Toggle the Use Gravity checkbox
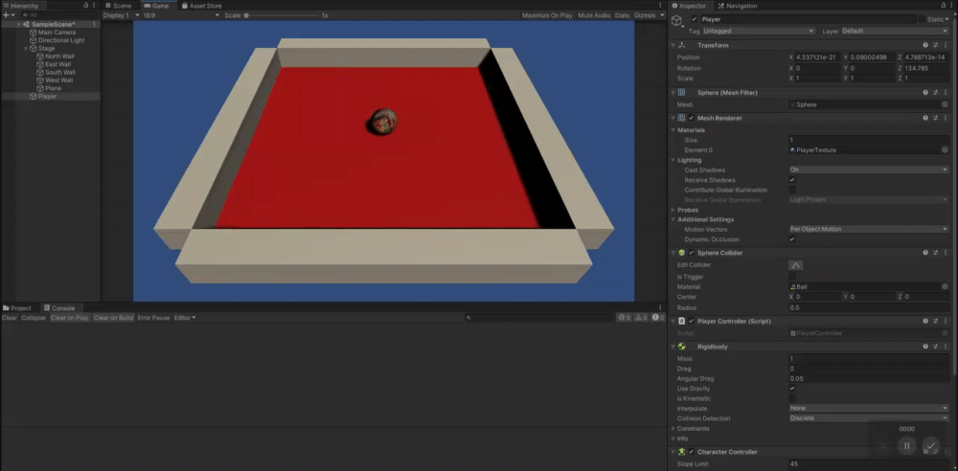 (x=792, y=389)
